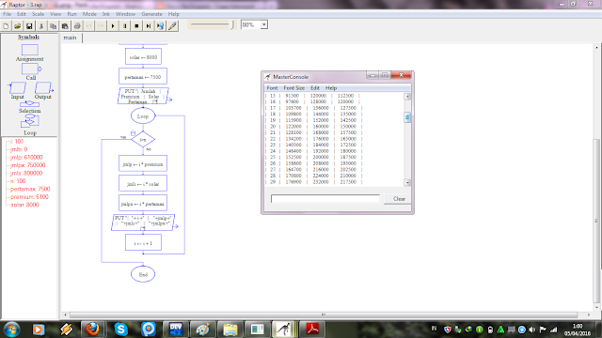Open the Windows Start menu
Viewport: 602px width, 338px height.
[11, 330]
